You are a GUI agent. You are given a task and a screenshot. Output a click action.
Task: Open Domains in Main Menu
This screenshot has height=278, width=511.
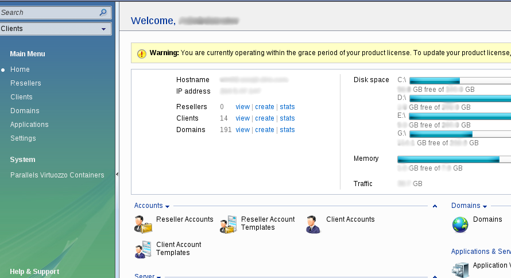(x=25, y=111)
